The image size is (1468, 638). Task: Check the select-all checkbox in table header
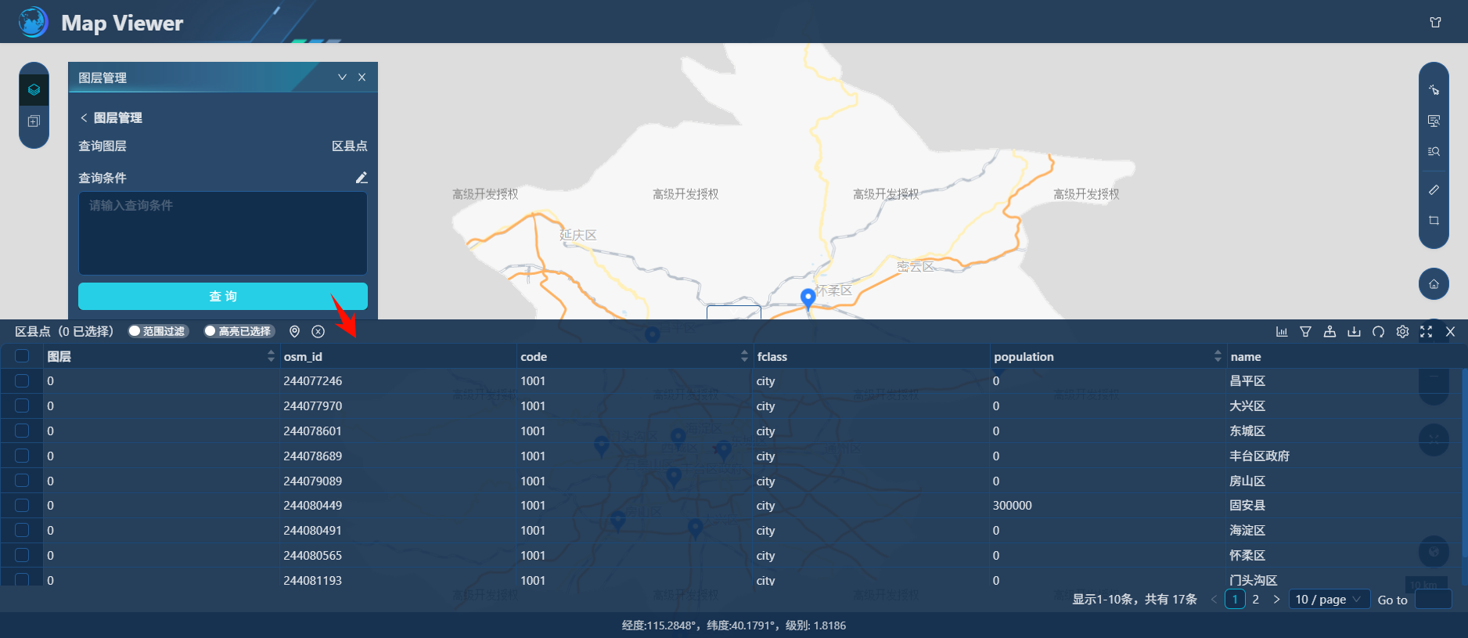point(22,356)
